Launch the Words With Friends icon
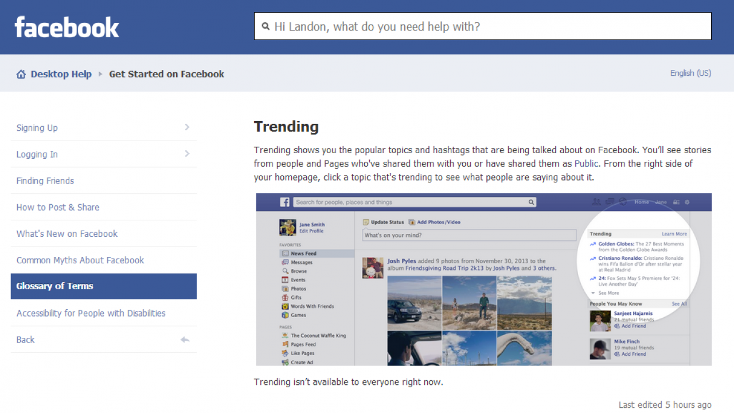Screen dimensions: 734x413 [285, 306]
